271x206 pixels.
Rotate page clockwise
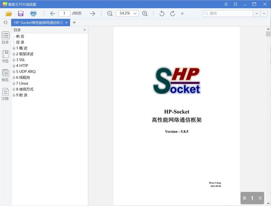[x=172, y=14]
